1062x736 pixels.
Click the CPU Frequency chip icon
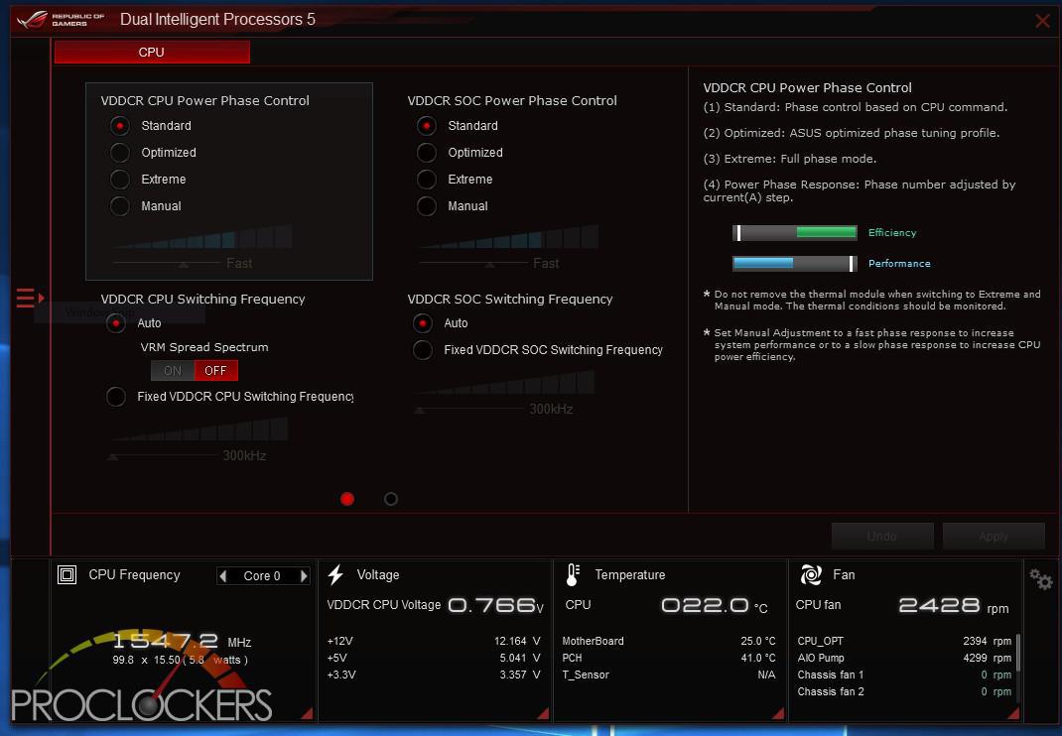67,575
